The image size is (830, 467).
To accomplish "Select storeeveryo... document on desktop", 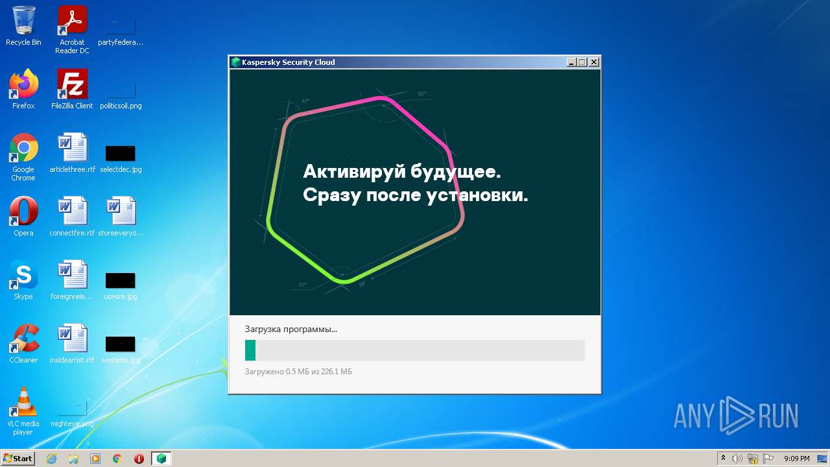I will [121, 217].
